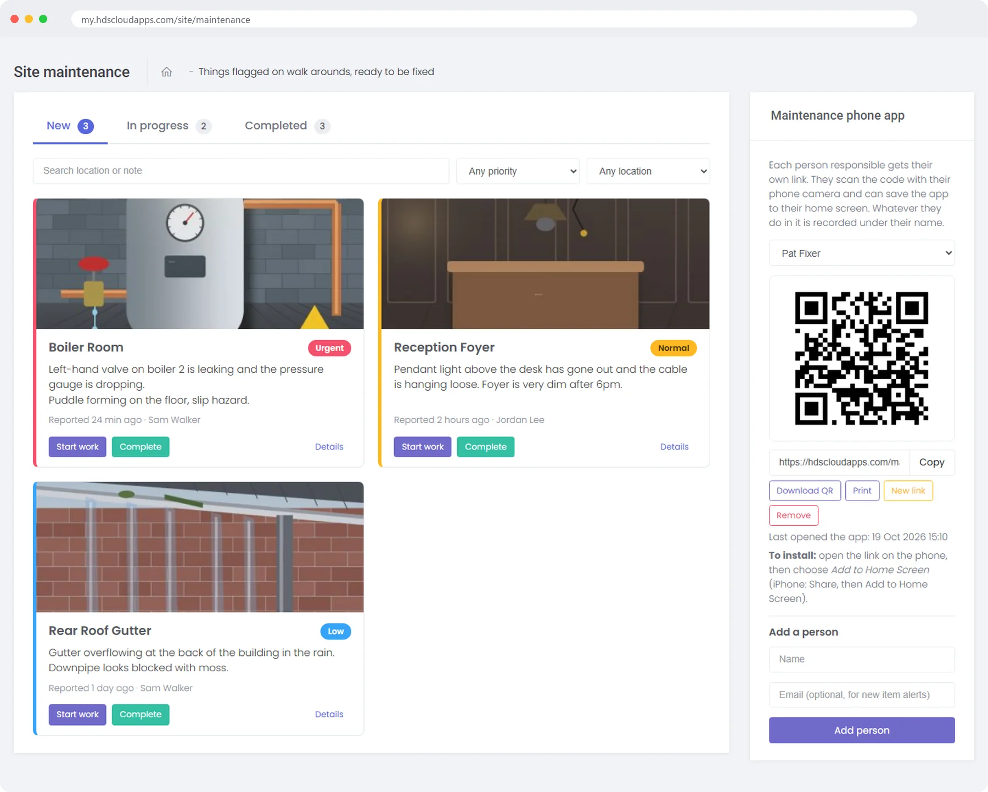Open the Boiler Room photo

[x=200, y=263]
